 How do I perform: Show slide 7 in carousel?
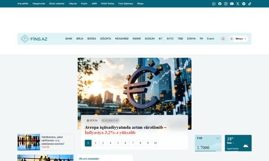point(133,143)
